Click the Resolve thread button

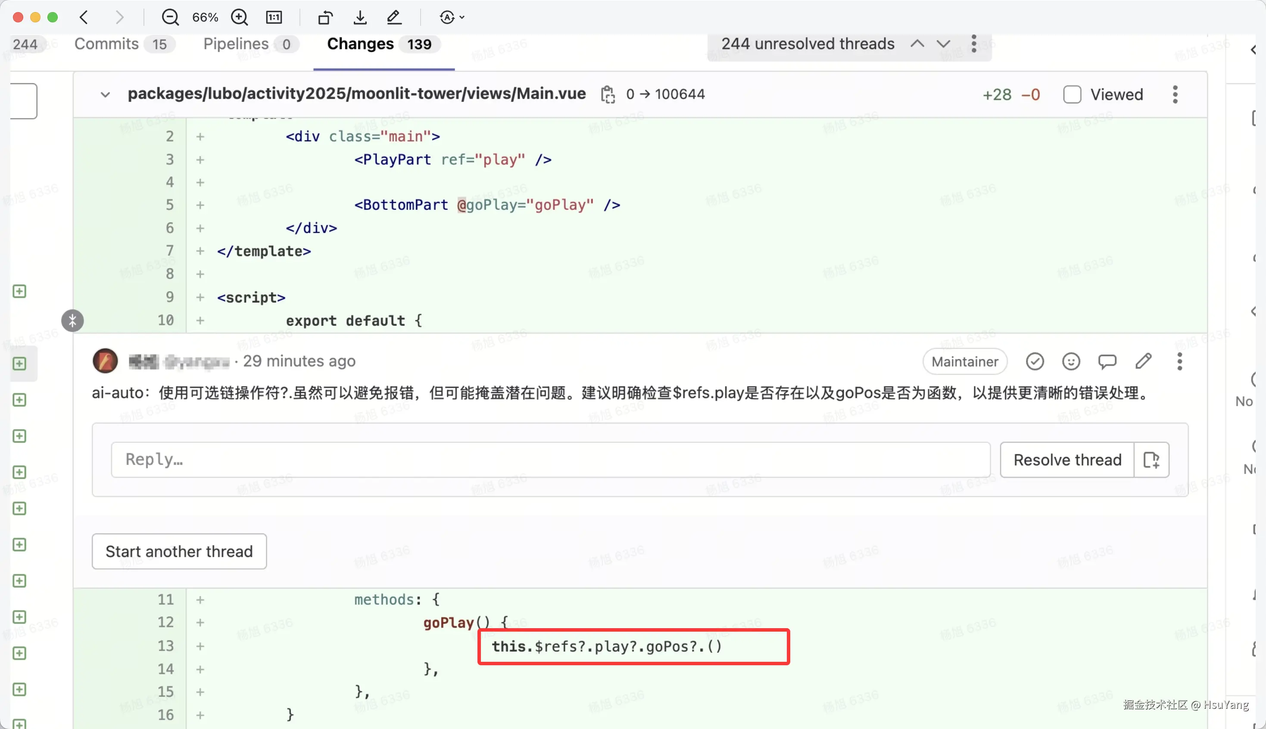(1067, 460)
